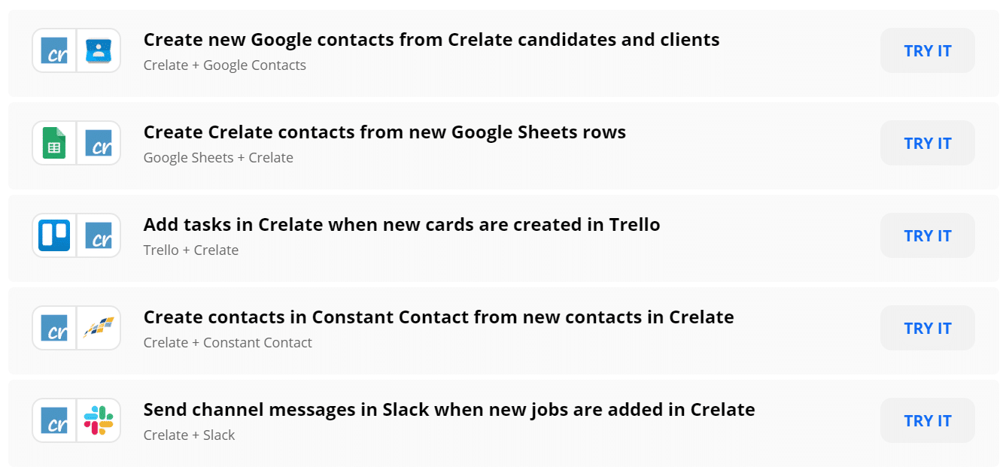The height and width of the screenshot is (476, 1006).
Task: Click the colorful Slack icon
Action: (x=99, y=420)
